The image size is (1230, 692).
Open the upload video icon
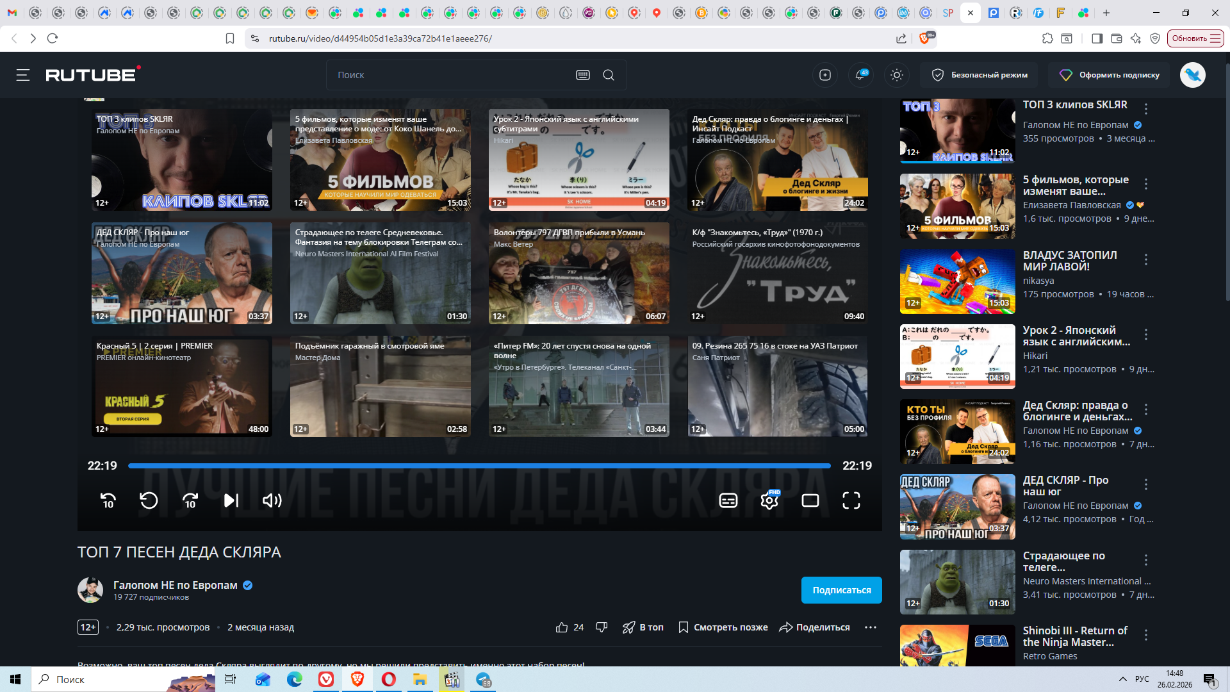825,75
